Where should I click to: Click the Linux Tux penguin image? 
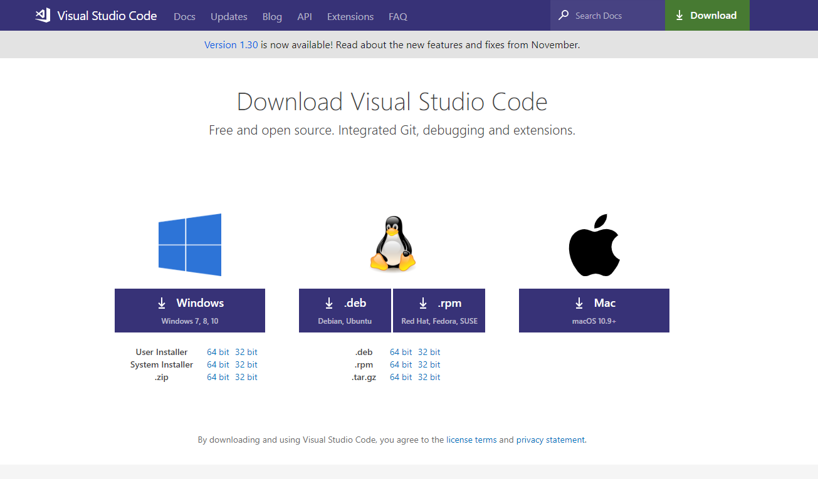point(392,244)
